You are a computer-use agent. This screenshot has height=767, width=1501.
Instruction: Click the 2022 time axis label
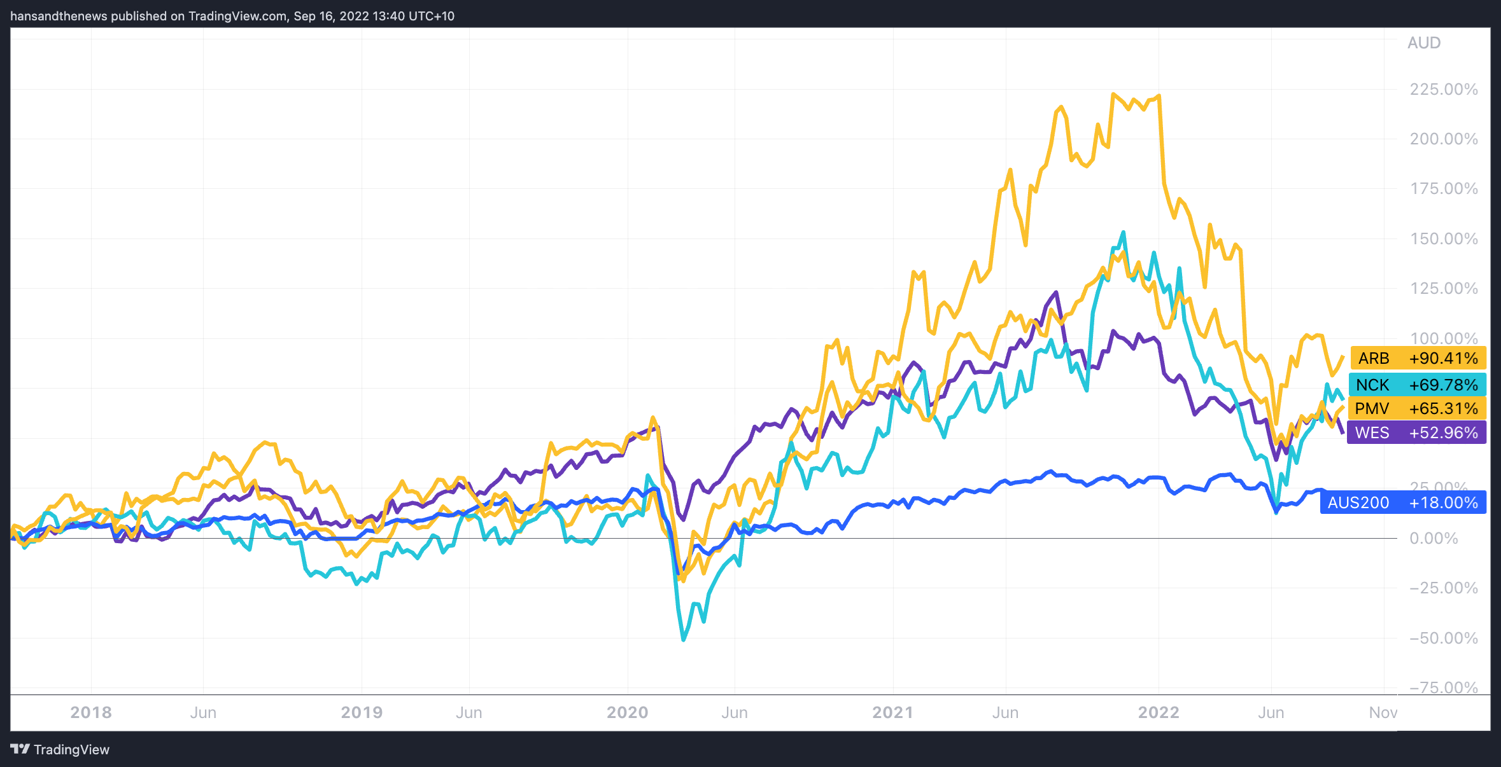point(1159,712)
